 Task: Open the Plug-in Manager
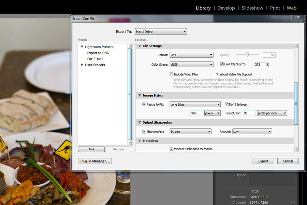pos(95,161)
